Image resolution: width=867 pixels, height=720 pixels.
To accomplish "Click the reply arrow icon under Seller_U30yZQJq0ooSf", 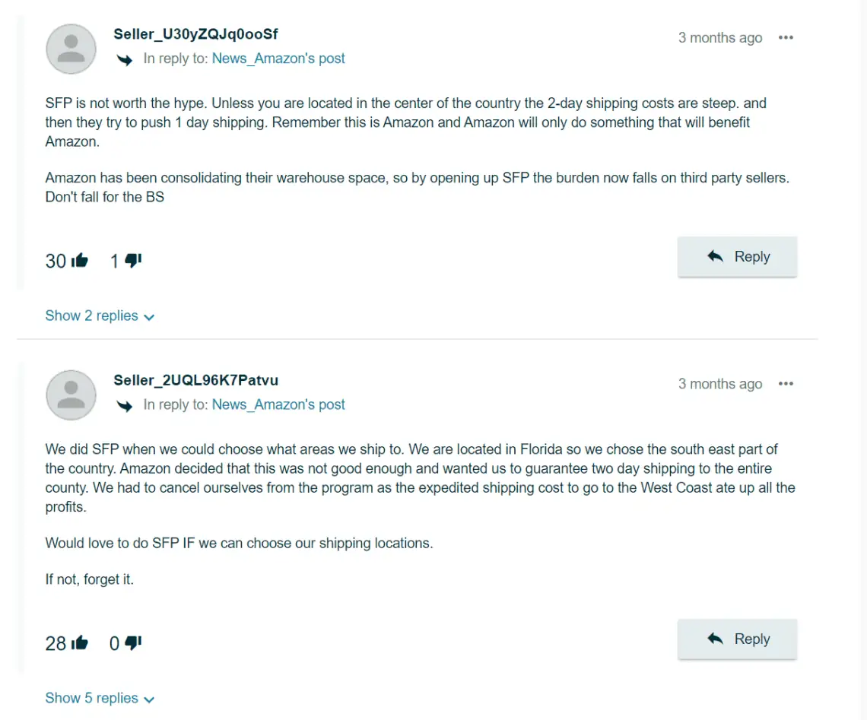I will 124,59.
